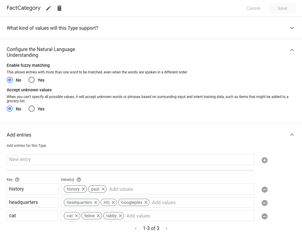Select No for fuzzy matching
The image size is (302, 240).
tap(10, 80)
